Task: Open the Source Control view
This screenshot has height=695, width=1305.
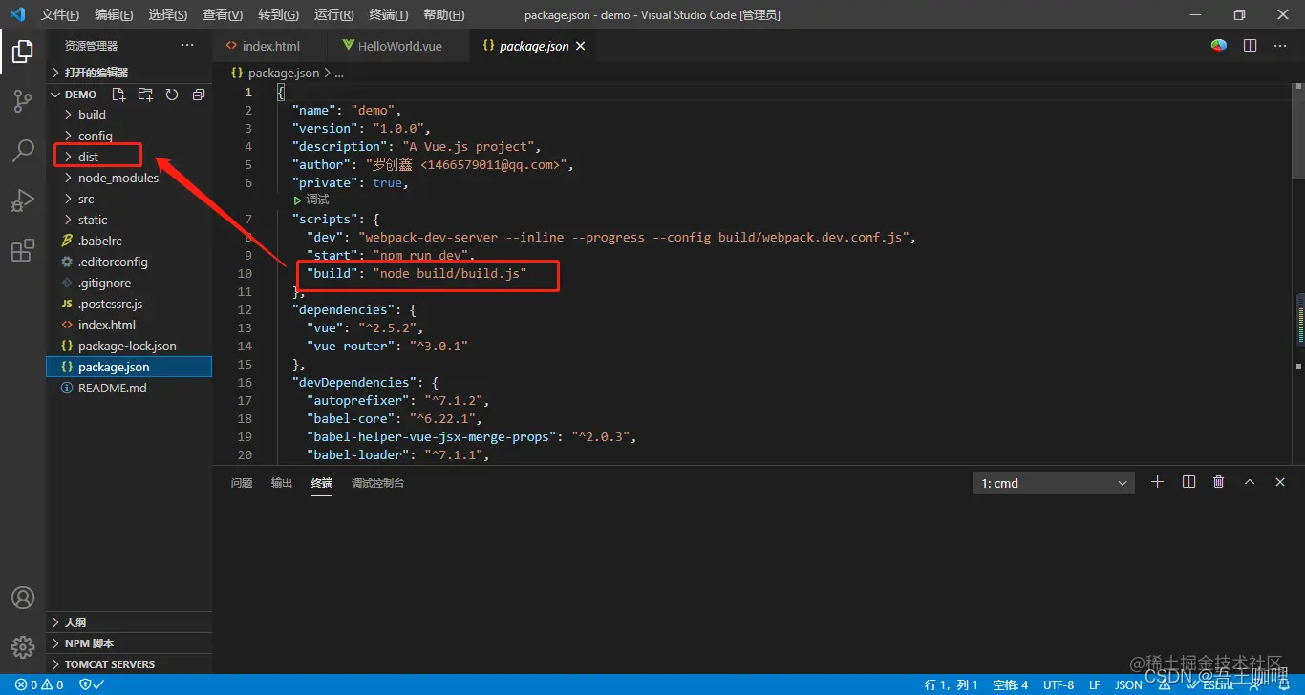Action: [23, 101]
